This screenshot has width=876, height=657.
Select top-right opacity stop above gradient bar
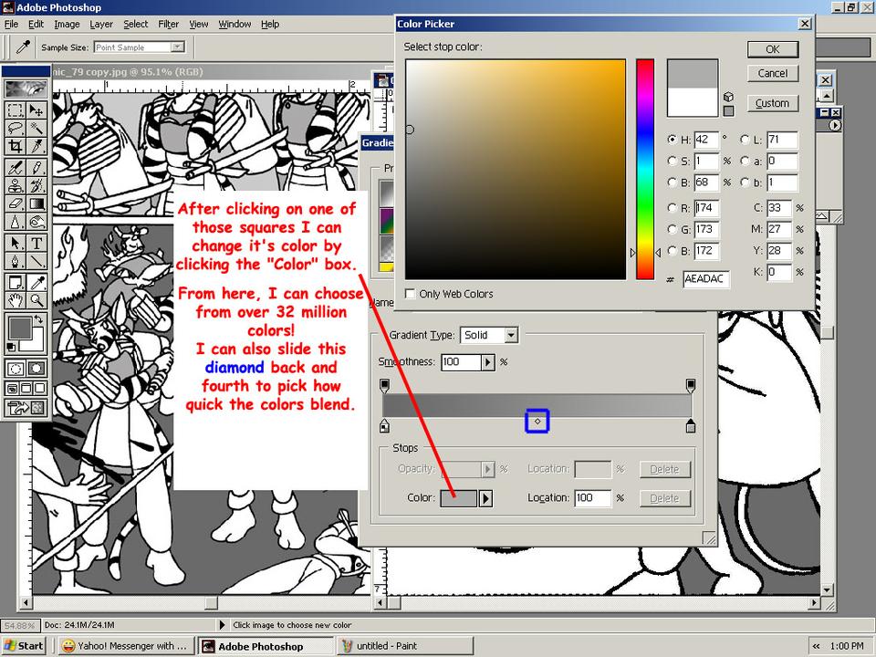[x=691, y=385]
